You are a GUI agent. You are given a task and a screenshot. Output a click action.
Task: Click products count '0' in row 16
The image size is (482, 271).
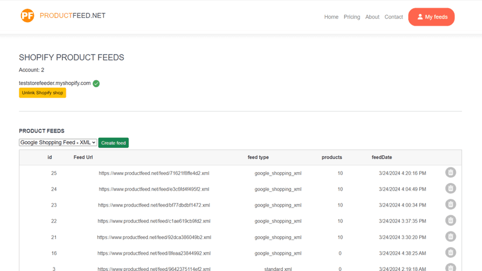coord(340,254)
